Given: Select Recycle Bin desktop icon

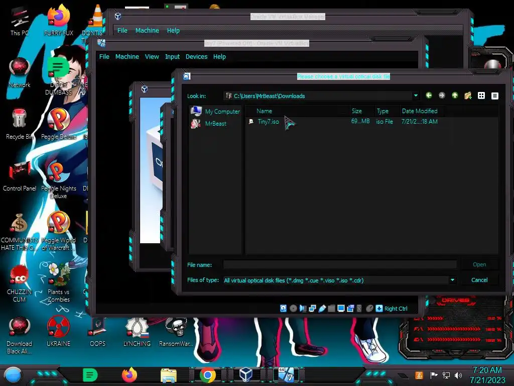Looking at the screenshot, I should tap(20, 124).
